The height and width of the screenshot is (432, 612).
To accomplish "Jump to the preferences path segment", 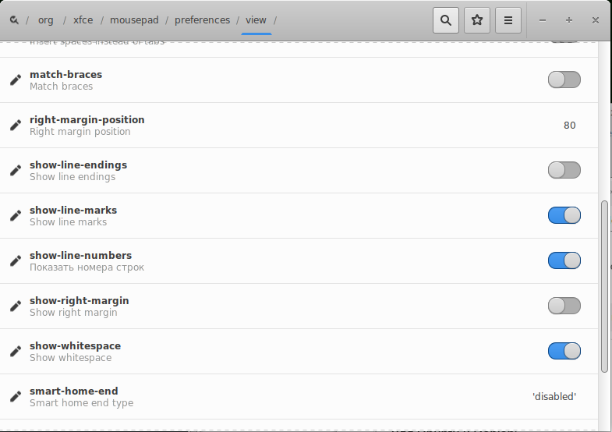I will coord(202,20).
